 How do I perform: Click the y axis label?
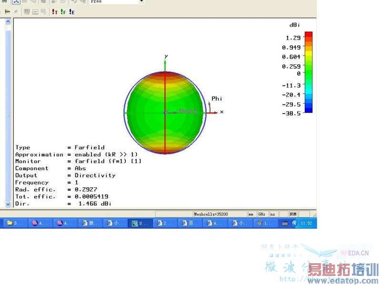pyautogui.click(x=166, y=56)
